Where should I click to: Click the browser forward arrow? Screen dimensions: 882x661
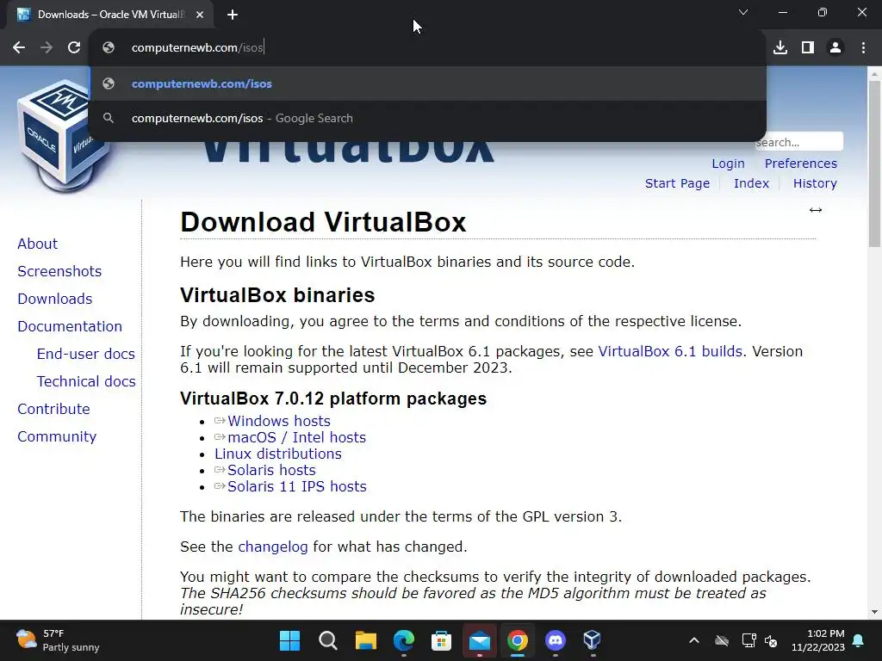tap(47, 48)
